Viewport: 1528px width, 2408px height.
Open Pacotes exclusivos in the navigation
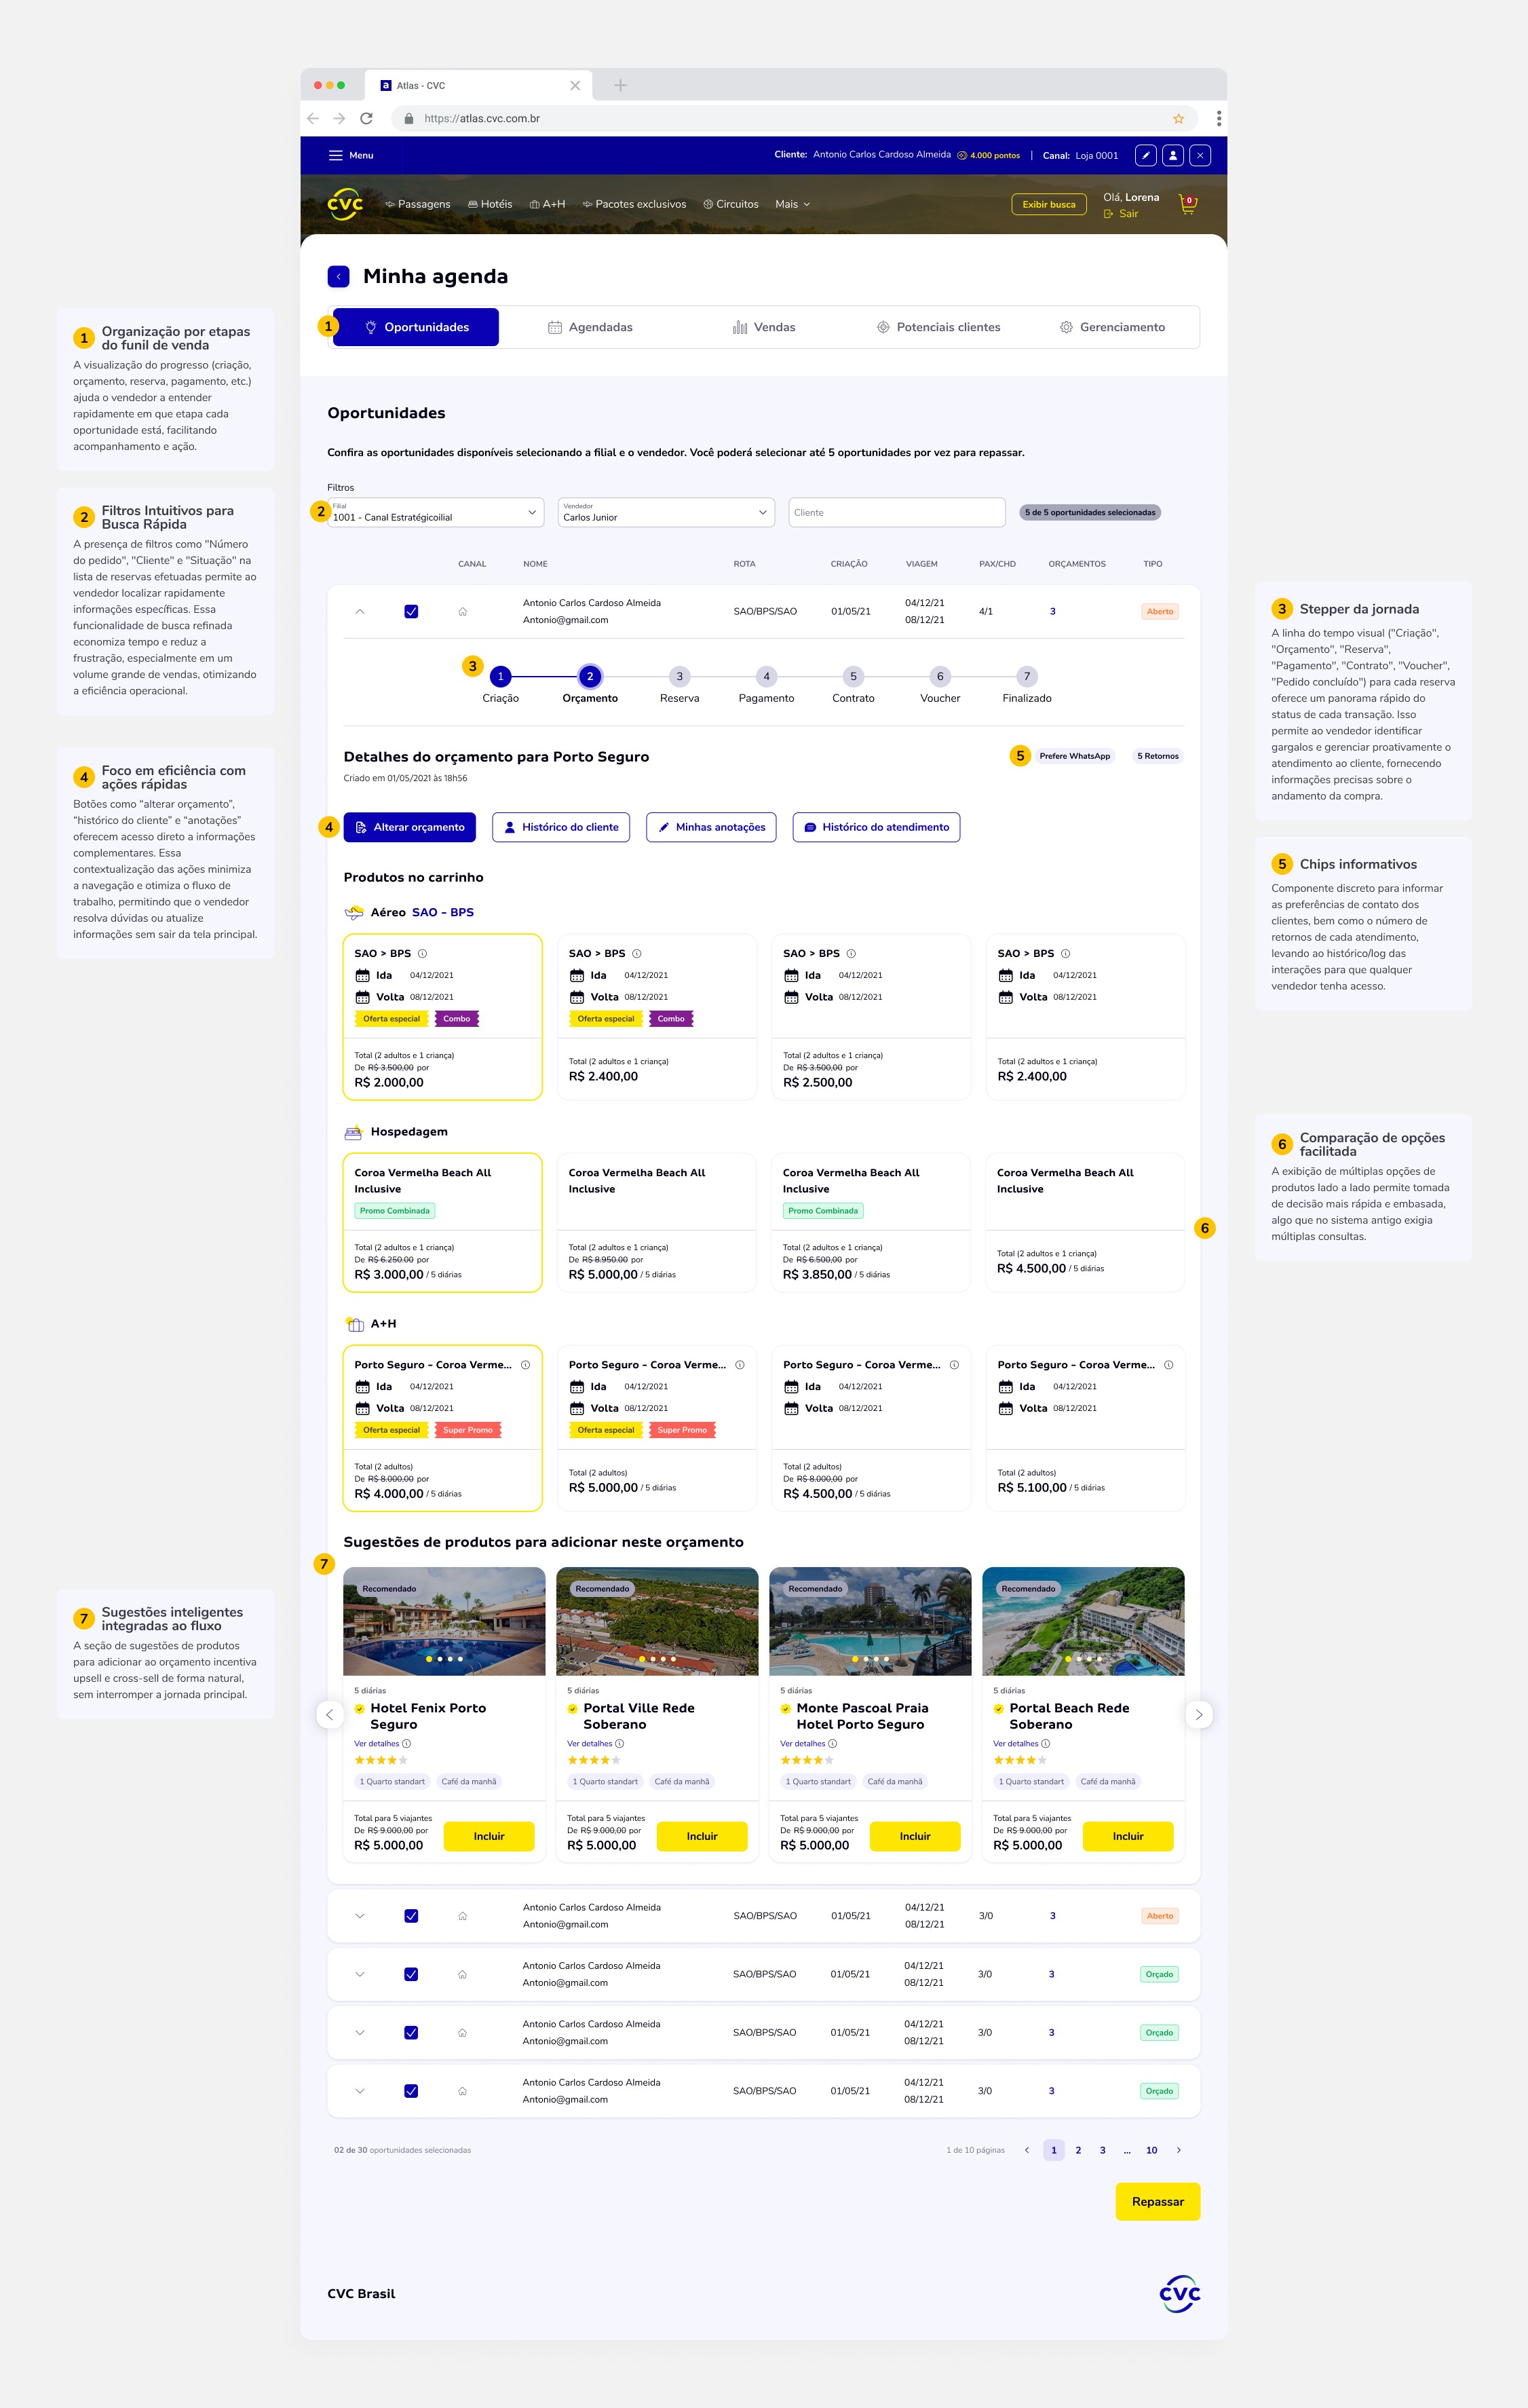pyautogui.click(x=634, y=204)
